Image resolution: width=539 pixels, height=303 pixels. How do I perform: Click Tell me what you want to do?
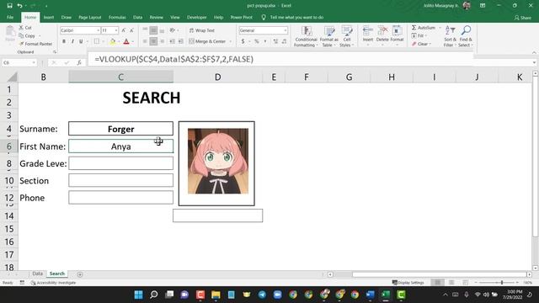(296, 17)
